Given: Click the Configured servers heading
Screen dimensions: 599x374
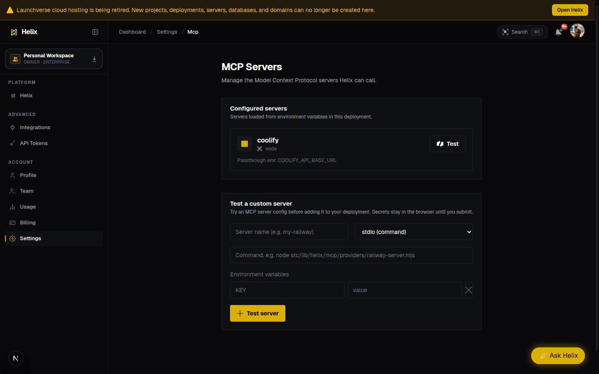Looking at the screenshot, I should tap(259, 108).
